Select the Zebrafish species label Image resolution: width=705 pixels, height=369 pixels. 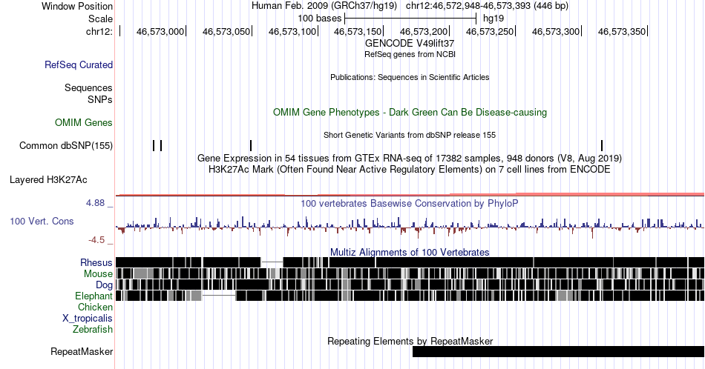pos(93,329)
